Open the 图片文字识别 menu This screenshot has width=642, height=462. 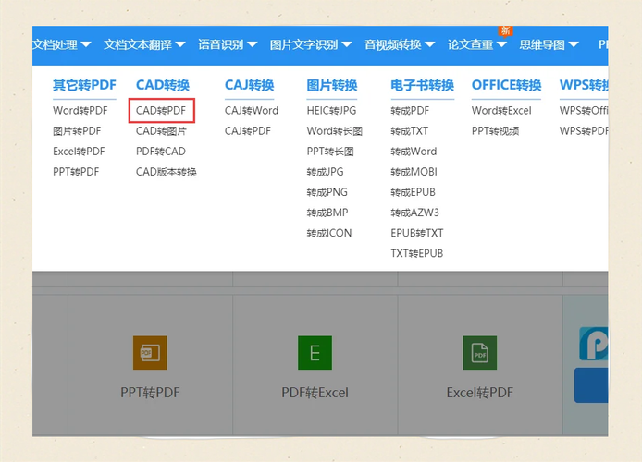(x=310, y=43)
